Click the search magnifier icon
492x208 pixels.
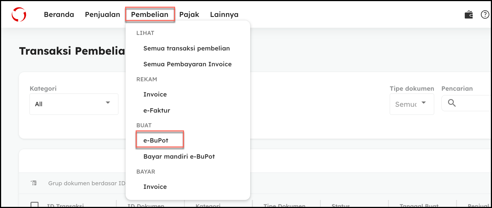pos(452,103)
